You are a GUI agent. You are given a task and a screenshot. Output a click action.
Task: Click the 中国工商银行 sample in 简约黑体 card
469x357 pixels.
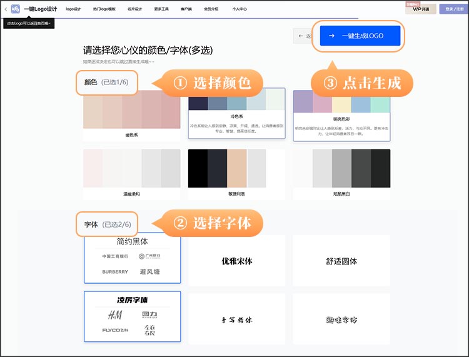click(115, 256)
